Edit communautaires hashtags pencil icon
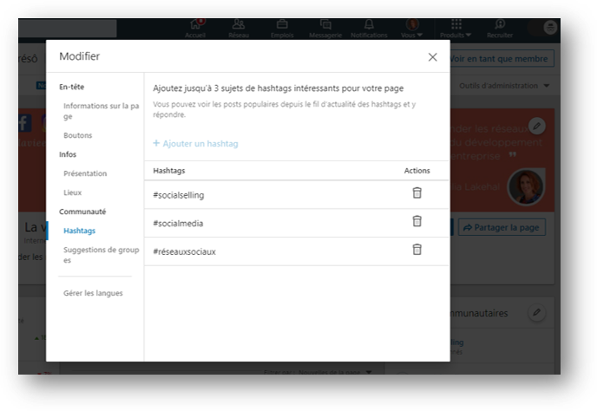 pos(537,312)
